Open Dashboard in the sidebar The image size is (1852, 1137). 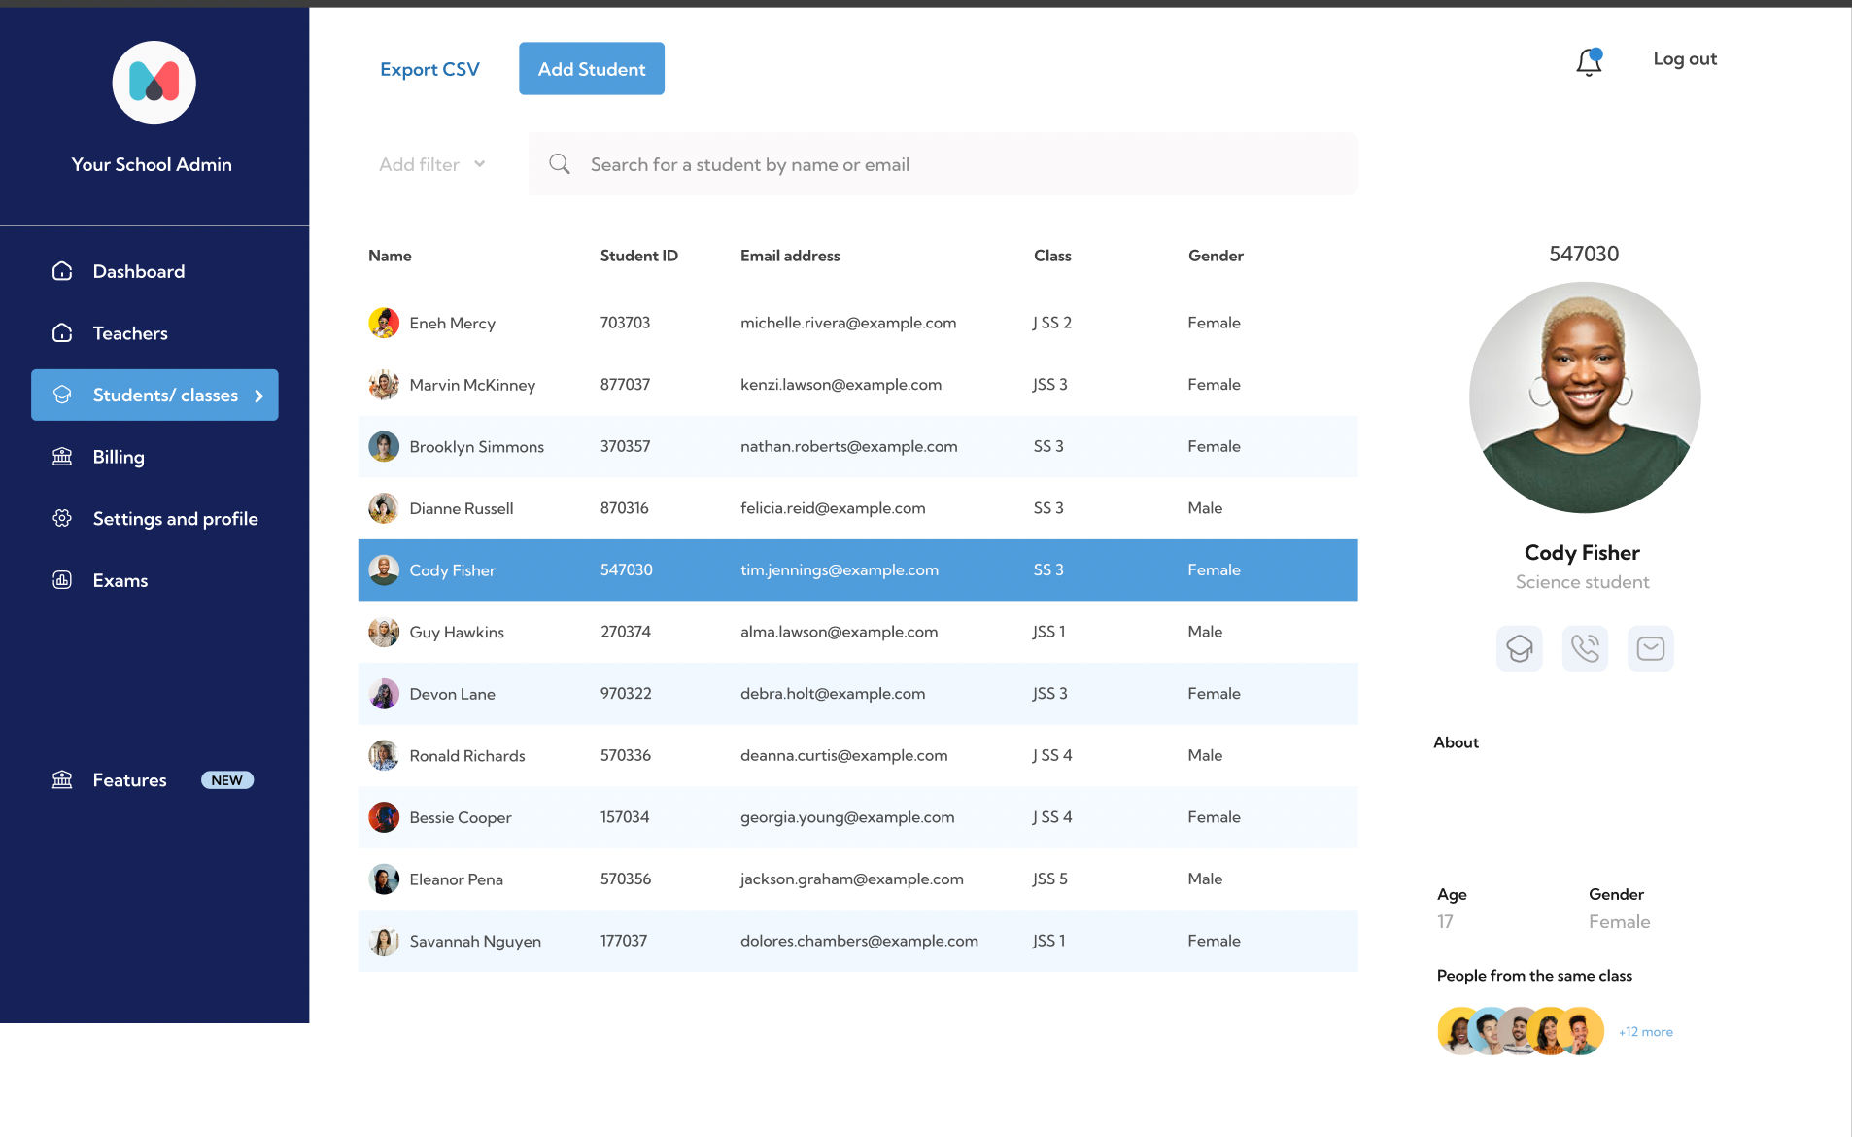[x=139, y=271]
